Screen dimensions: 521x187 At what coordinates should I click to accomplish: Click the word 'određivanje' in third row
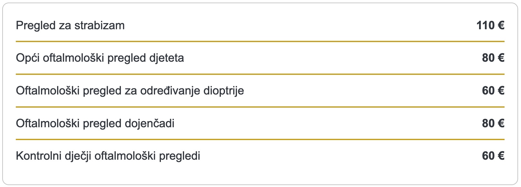pyautogui.click(x=170, y=91)
